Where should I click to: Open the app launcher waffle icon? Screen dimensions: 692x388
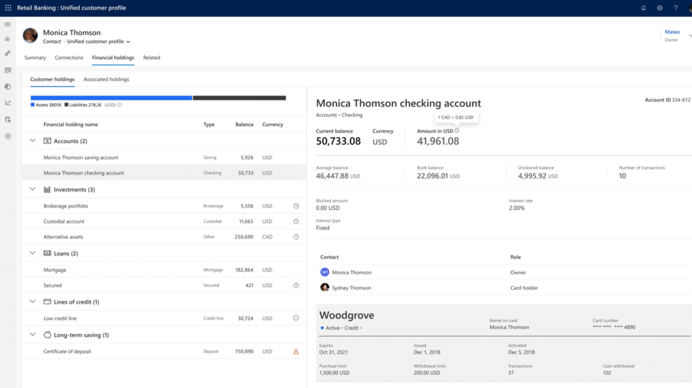(x=8, y=8)
